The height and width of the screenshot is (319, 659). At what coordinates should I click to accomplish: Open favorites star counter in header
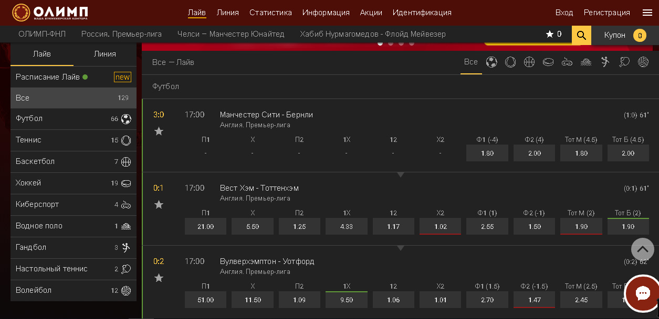pyautogui.click(x=553, y=35)
